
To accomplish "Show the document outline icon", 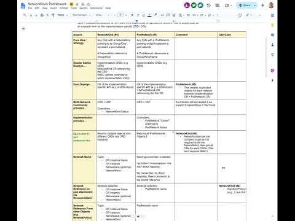I will [x=23, y=29].
